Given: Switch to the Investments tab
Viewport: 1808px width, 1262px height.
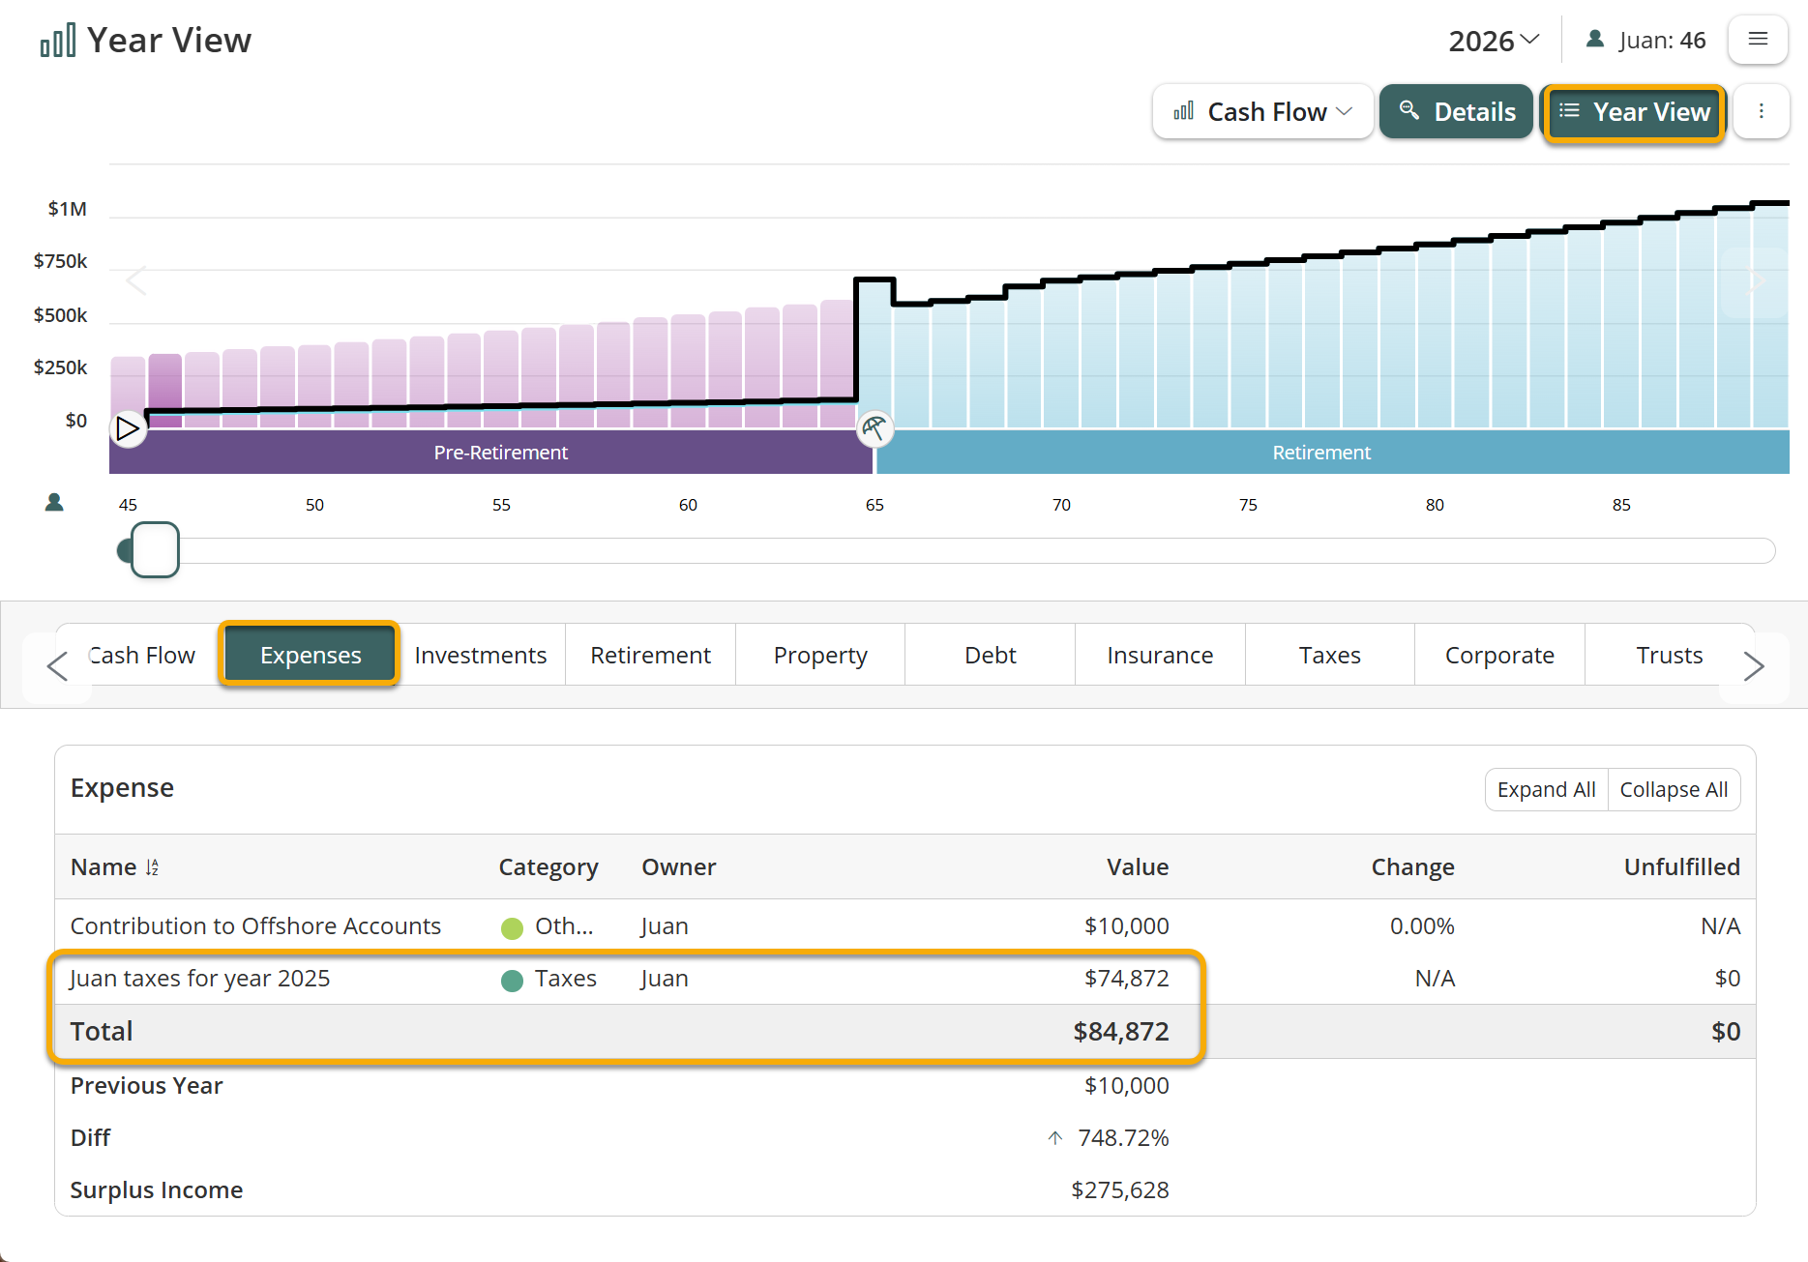Looking at the screenshot, I should click(480, 656).
